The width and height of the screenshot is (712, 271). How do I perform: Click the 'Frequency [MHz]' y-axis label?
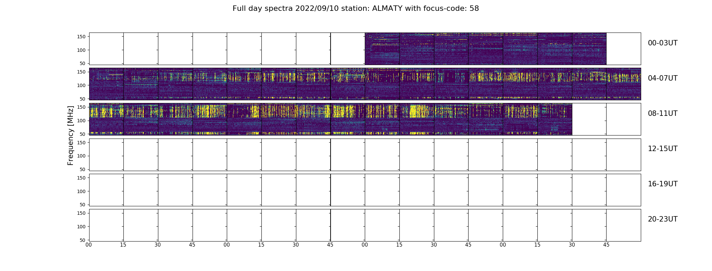tap(71, 135)
